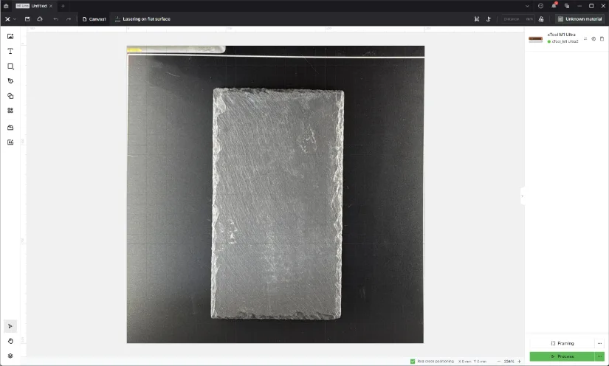Open the notifications bell
Screen dimensions: 609x366
[x=554, y=6]
